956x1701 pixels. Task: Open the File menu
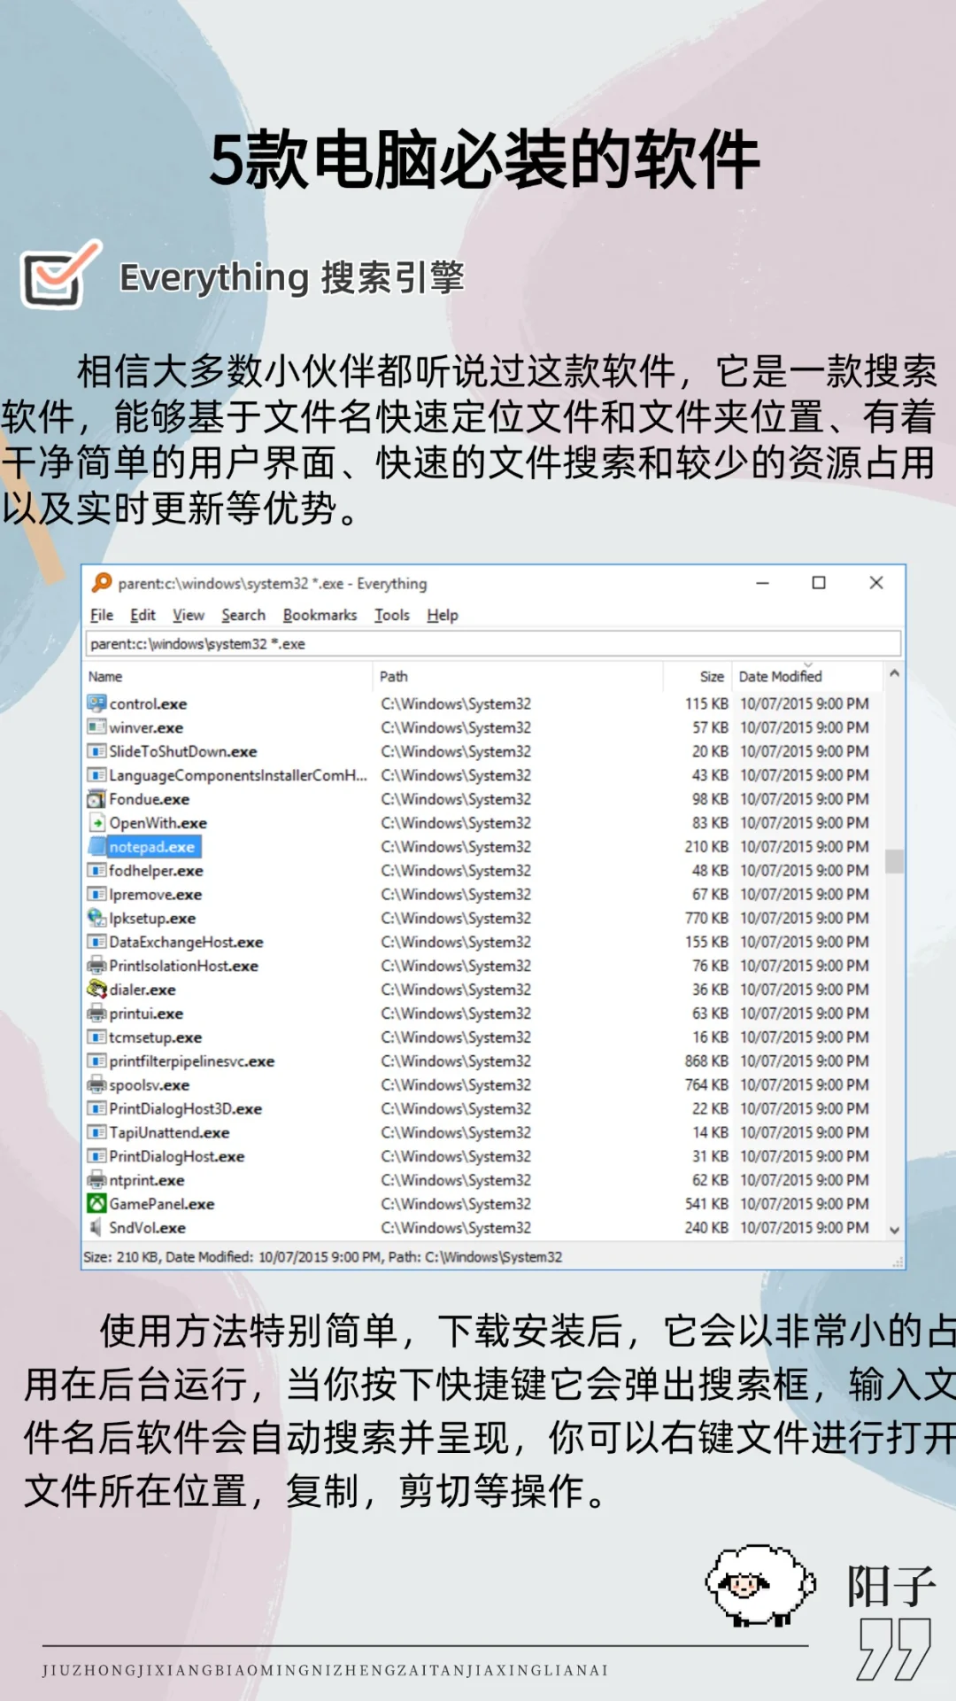click(102, 615)
